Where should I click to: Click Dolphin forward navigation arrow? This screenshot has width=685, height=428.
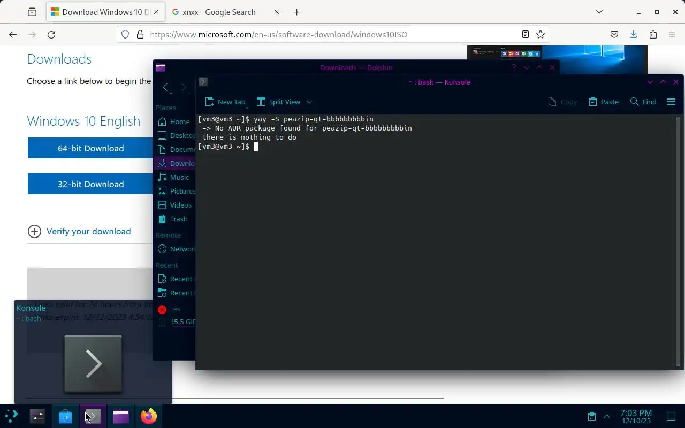click(x=184, y=87)
